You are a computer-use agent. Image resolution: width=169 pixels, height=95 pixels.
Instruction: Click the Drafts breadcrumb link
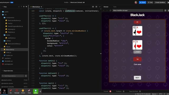click(x=66, y=2)
